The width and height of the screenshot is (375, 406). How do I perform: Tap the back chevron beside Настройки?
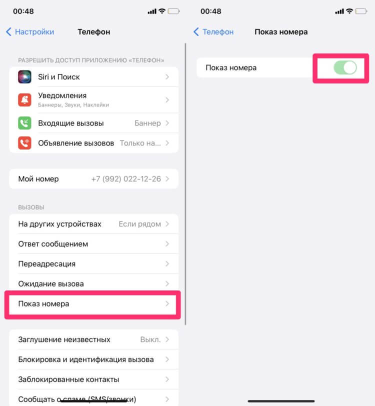(8, 32)
